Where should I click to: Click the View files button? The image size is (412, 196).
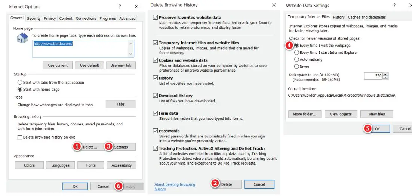pyautogui.click(x=376, y=114)
